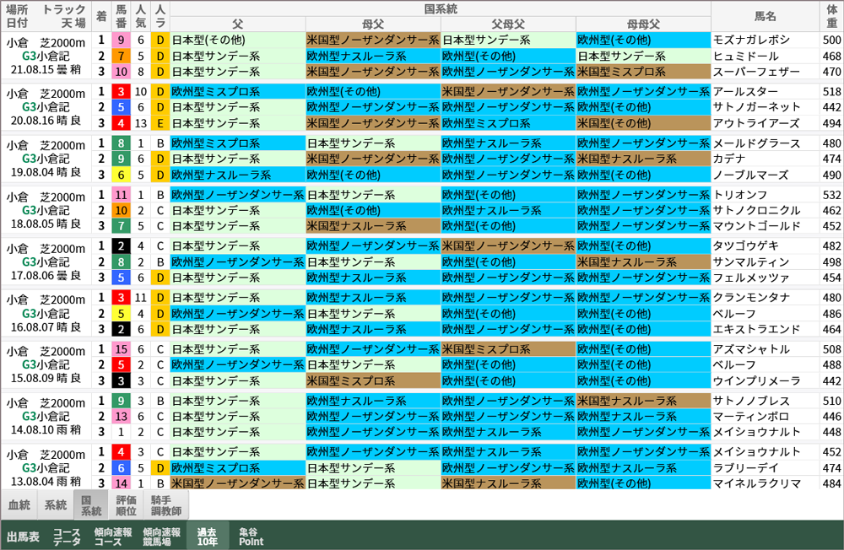Viewport: 844px width, 550px height.
Task: Click 米国型ノーザンダンサー系 sire cell of マイネルラクリマ
Action: [x=238, y=484]
